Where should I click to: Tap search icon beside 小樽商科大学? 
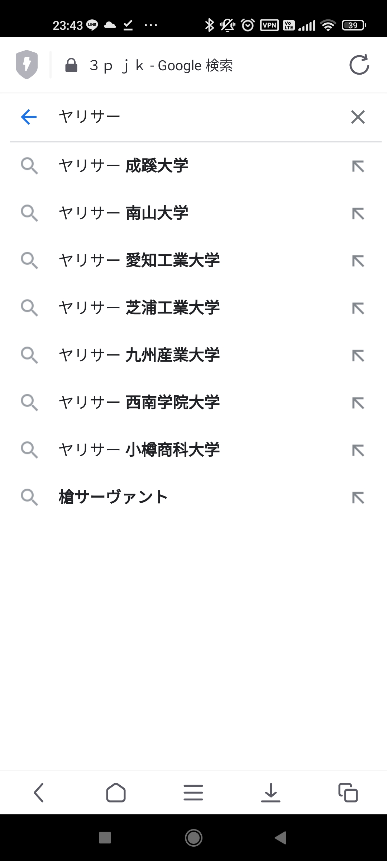pos(29,450)
